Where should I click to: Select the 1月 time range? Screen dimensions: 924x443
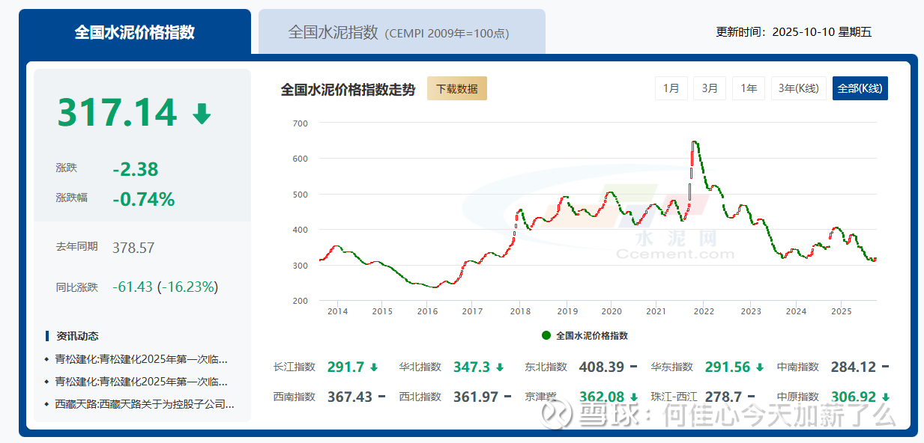click(671, 88)
